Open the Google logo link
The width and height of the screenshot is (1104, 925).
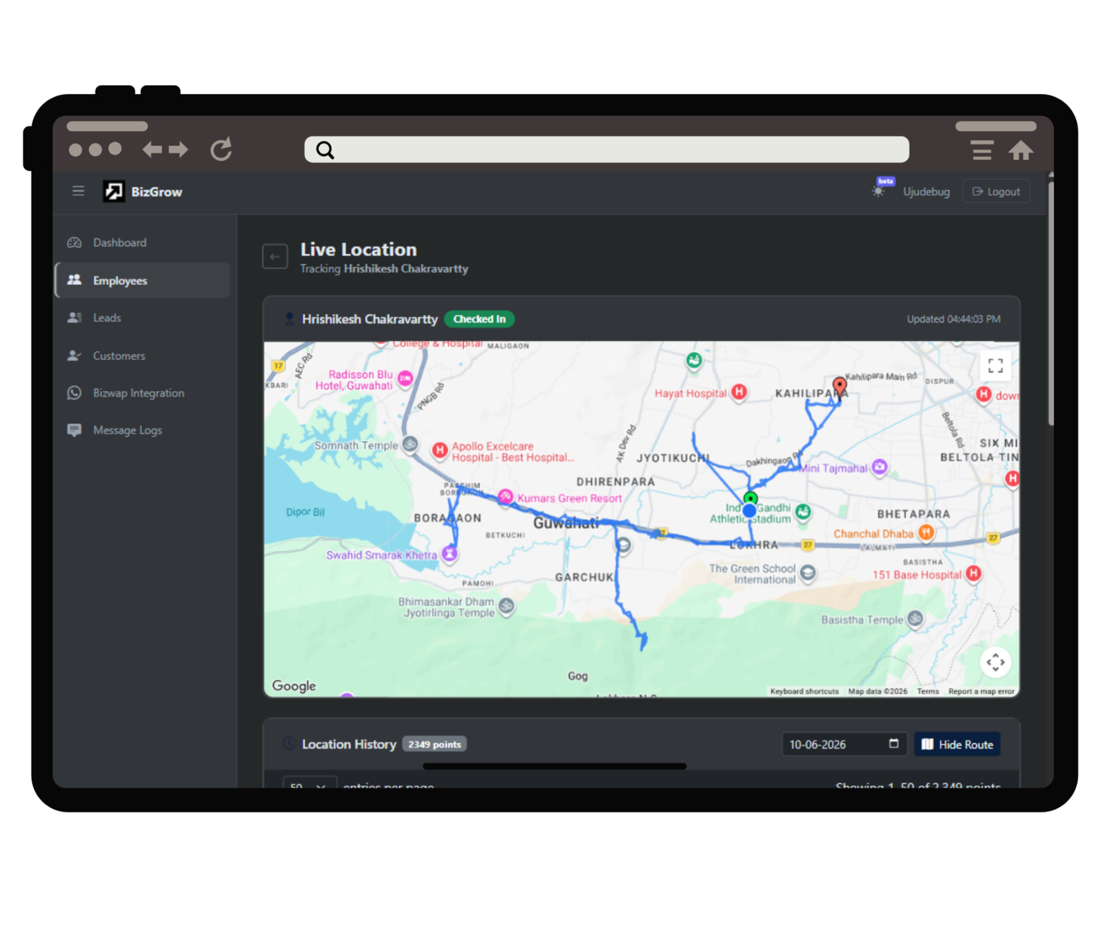pos(294,686)
